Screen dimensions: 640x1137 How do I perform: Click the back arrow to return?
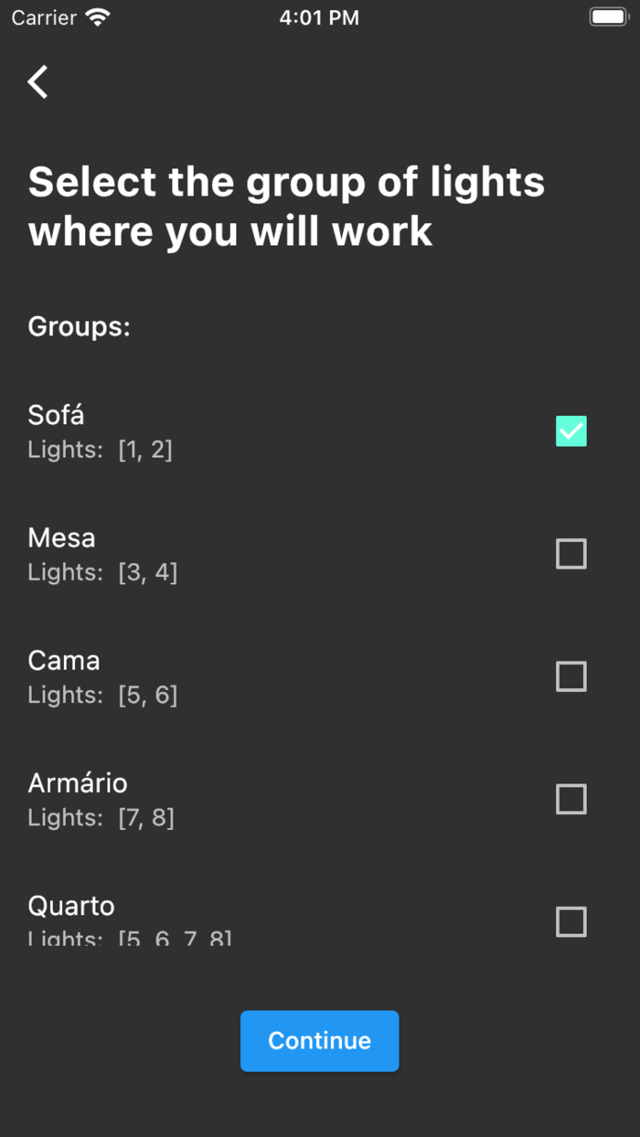pyautogui.click(x=37, y=81)
